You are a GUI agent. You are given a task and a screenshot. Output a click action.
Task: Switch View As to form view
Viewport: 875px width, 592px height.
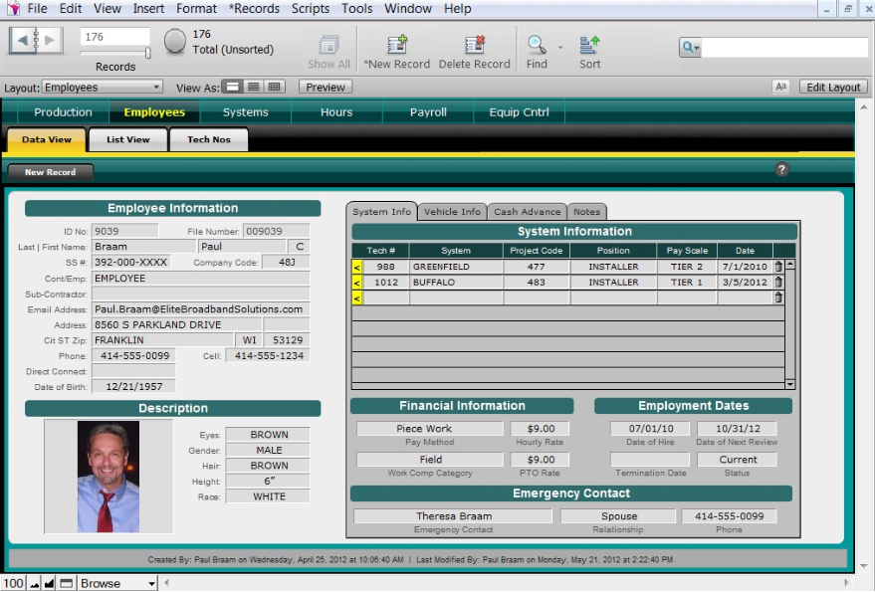pos(232,88)
